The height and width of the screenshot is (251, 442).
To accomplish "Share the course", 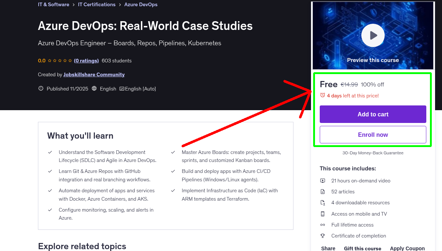I will (328, 248).
